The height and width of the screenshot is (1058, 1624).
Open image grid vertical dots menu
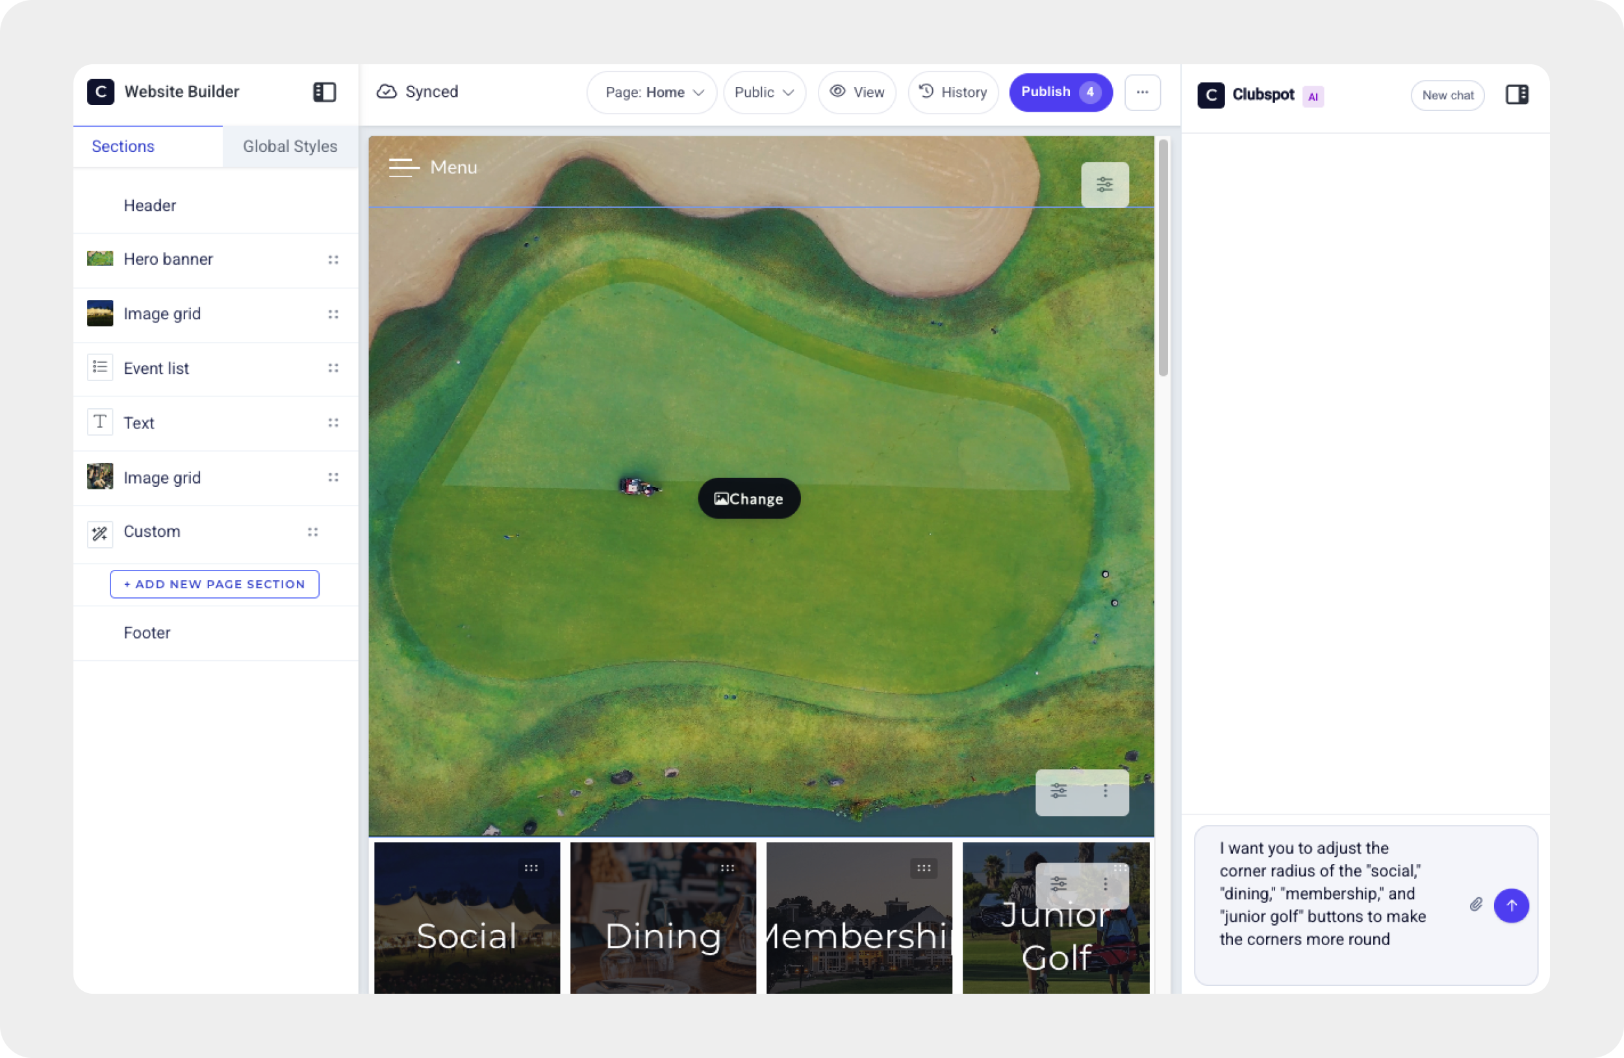click(1105, 884)
